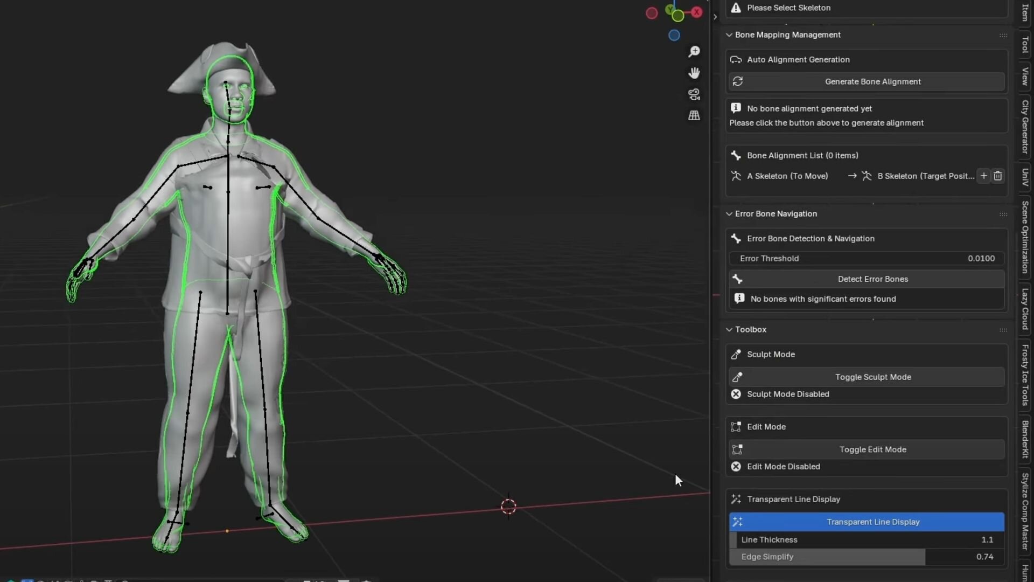The height and width of the screenshot is (582, 1034).
Task: Click the plus icon in Bone Alignment List
Action: [983, 176]
